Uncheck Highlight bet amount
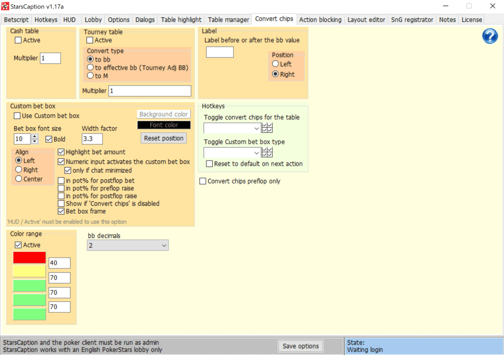Image resolution: width=504 pixels, height=355 pixels. point(61,152)
